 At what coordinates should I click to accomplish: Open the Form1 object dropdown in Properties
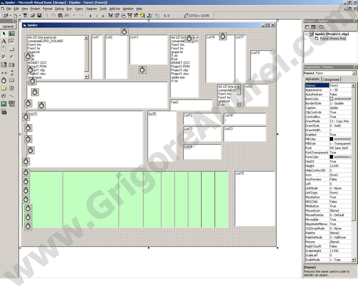pos(354,73)
